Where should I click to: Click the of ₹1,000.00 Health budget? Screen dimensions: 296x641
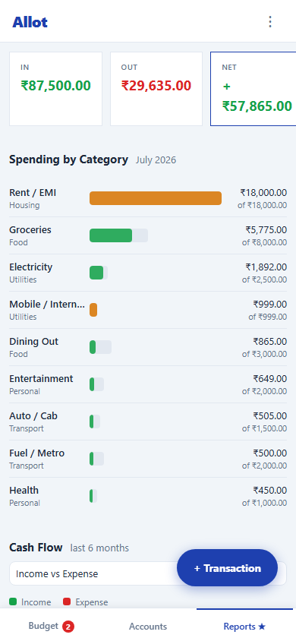[x=265, y=503]
